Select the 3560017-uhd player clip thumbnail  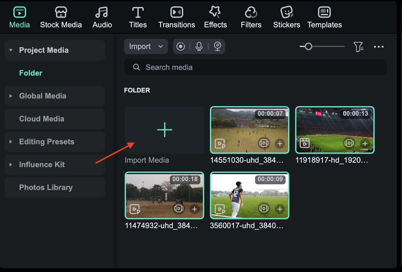(x=250, y=195)
